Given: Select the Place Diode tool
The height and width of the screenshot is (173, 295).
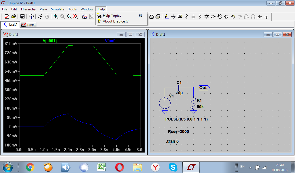Looking at the screenshot, I should pos(207,17).
